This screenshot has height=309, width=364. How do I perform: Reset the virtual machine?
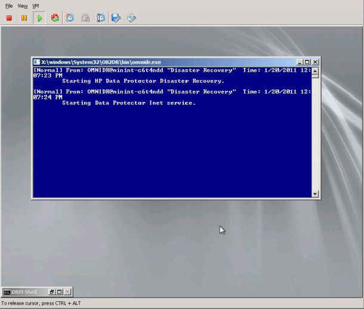(x=55, y=18)
